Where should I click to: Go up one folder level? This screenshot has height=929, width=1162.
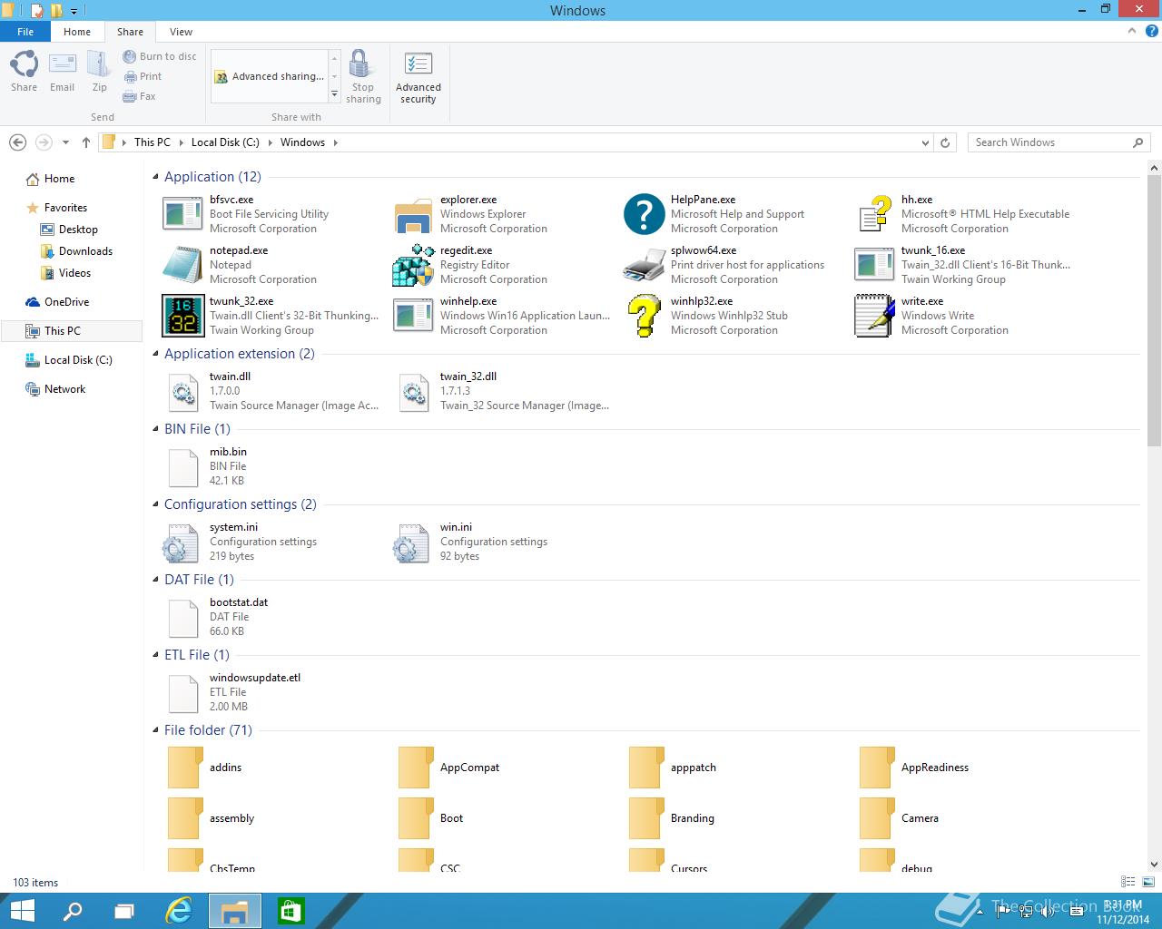tap(86, 142)
